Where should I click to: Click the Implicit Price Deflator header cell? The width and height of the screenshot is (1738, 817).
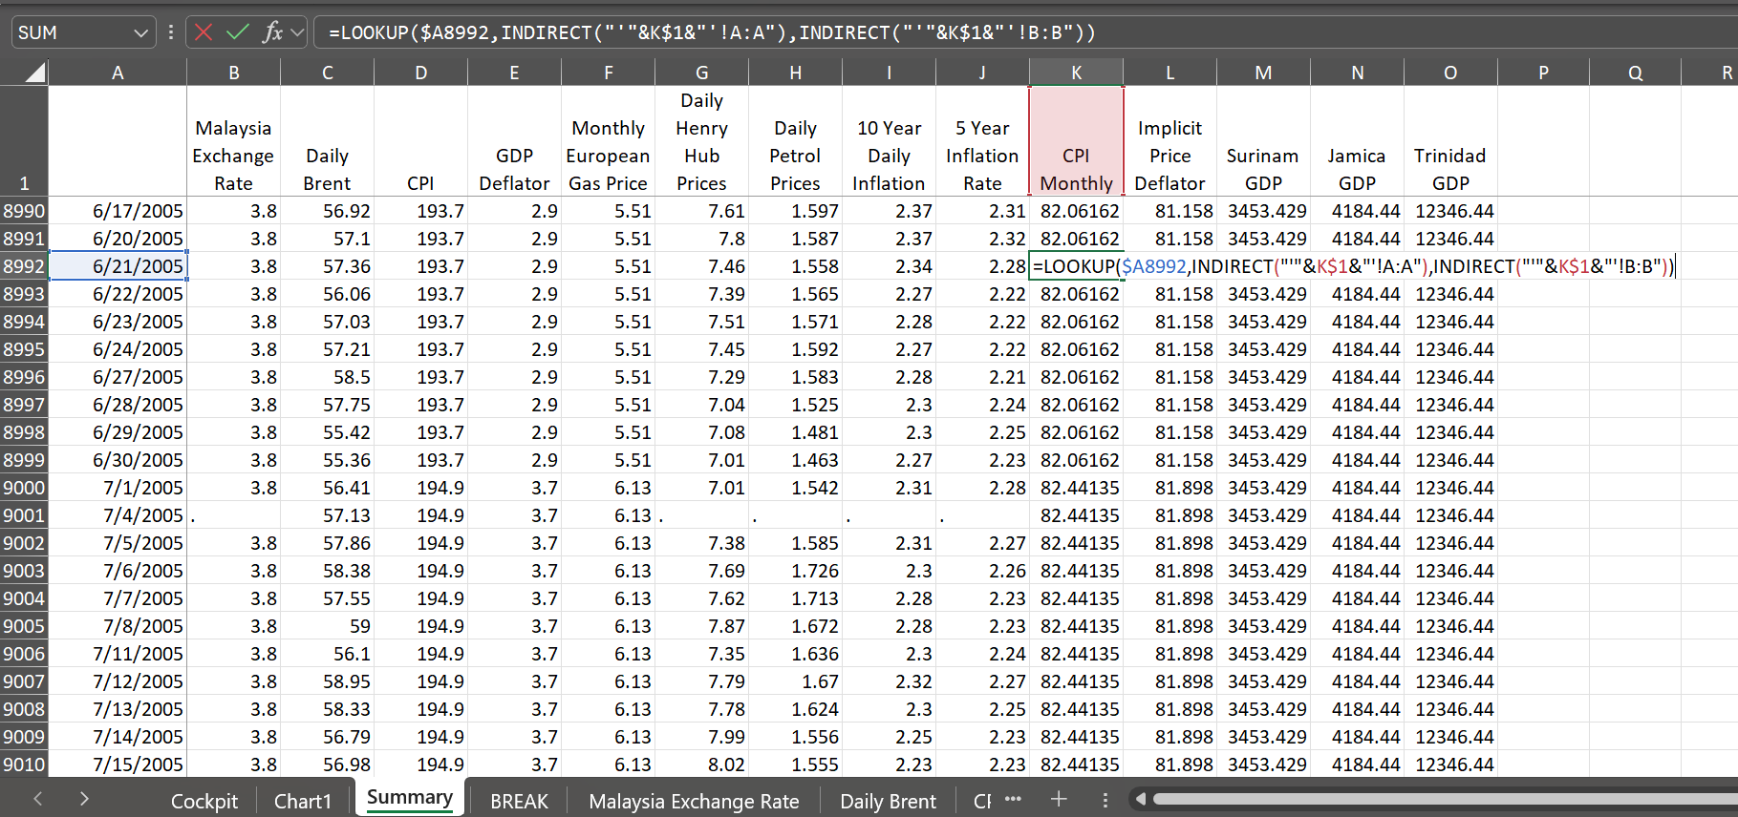(x=1169, y=141)
